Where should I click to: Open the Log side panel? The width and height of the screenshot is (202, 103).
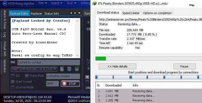pos(5,35)
